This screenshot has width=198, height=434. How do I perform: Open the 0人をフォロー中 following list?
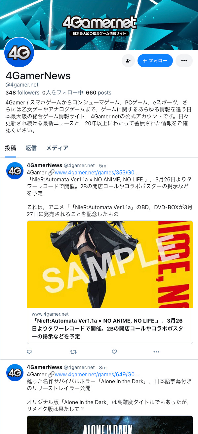[63, 93]
